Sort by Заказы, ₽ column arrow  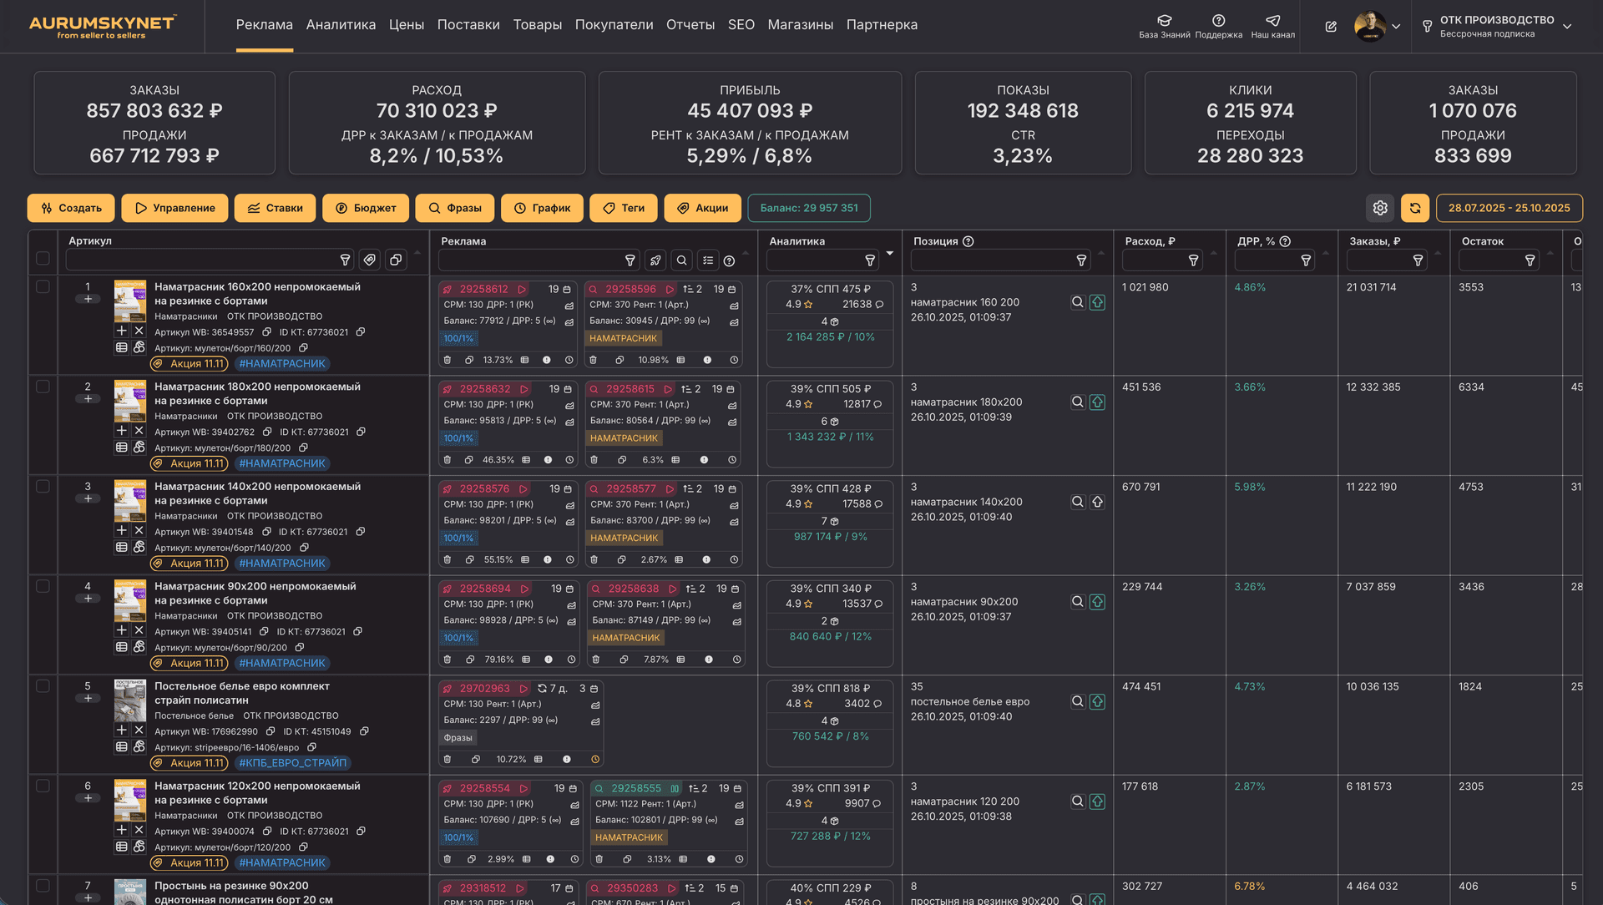[x=1438, y=253]
